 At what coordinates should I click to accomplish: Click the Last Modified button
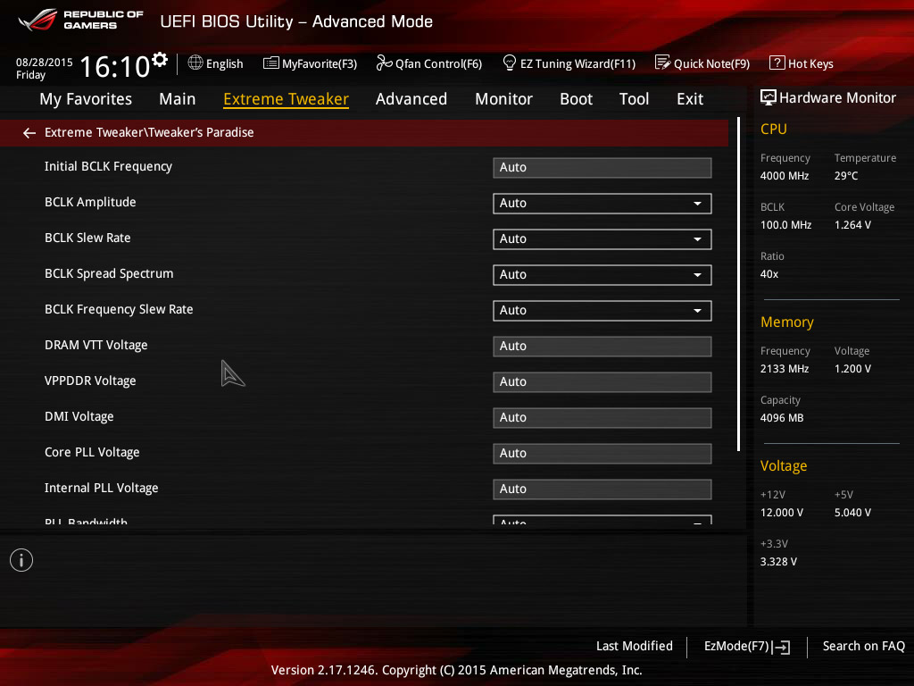(x=635, y=646)
